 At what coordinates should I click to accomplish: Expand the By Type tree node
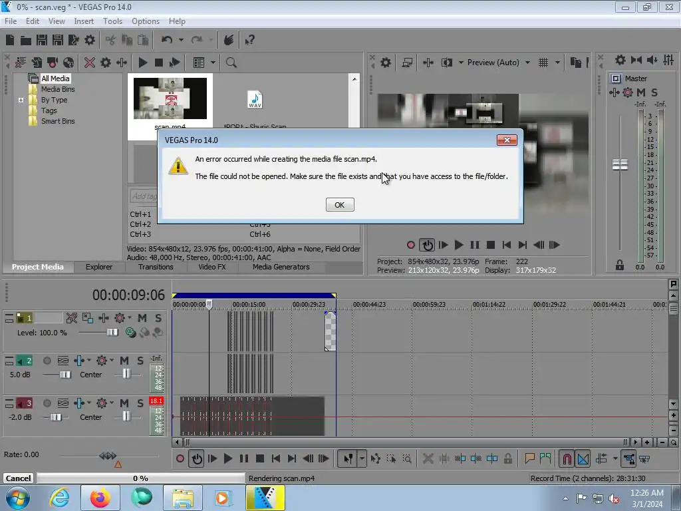[21, 100]
